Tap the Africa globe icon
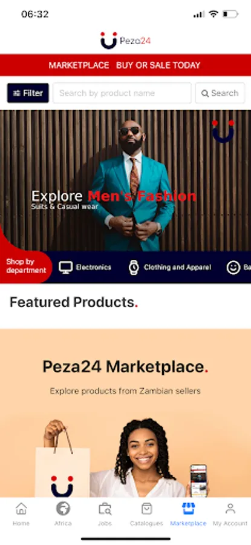The width and height of the screenshot is (251, 545). tap(63, 509)
